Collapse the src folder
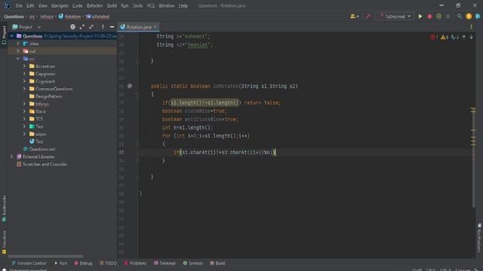Screen dimensions: 483x271 coord(18,59)
